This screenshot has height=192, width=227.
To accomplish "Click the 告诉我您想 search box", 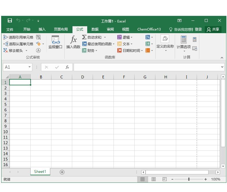I will pos(181,29).
